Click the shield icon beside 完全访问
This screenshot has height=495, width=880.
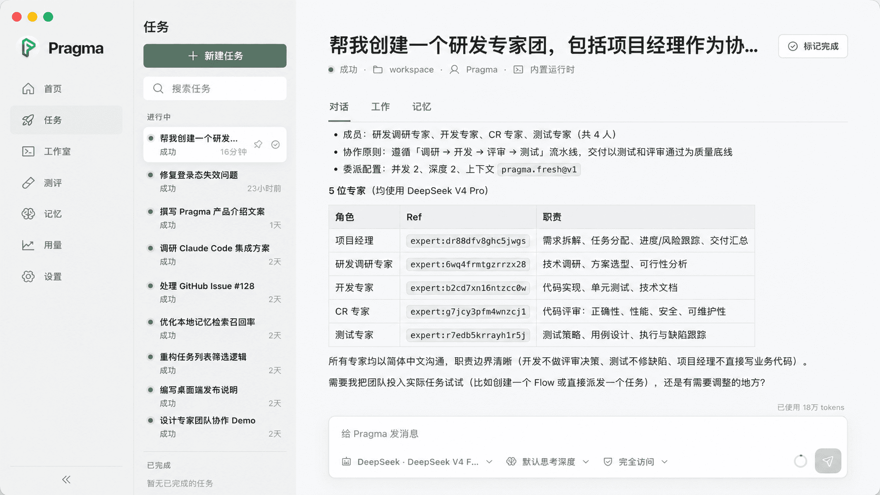[608, 461]
